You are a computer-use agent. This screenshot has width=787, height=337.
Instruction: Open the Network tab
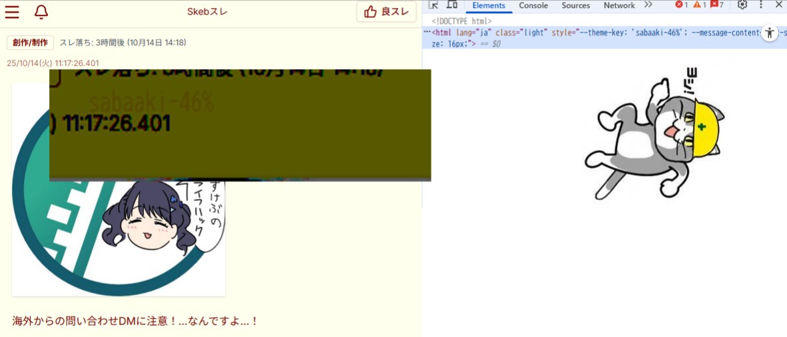pos(619,5)
